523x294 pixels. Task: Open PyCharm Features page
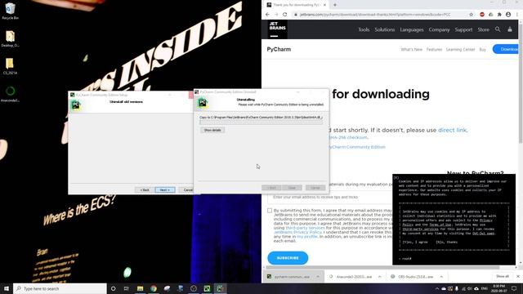[x=434, y=49]
